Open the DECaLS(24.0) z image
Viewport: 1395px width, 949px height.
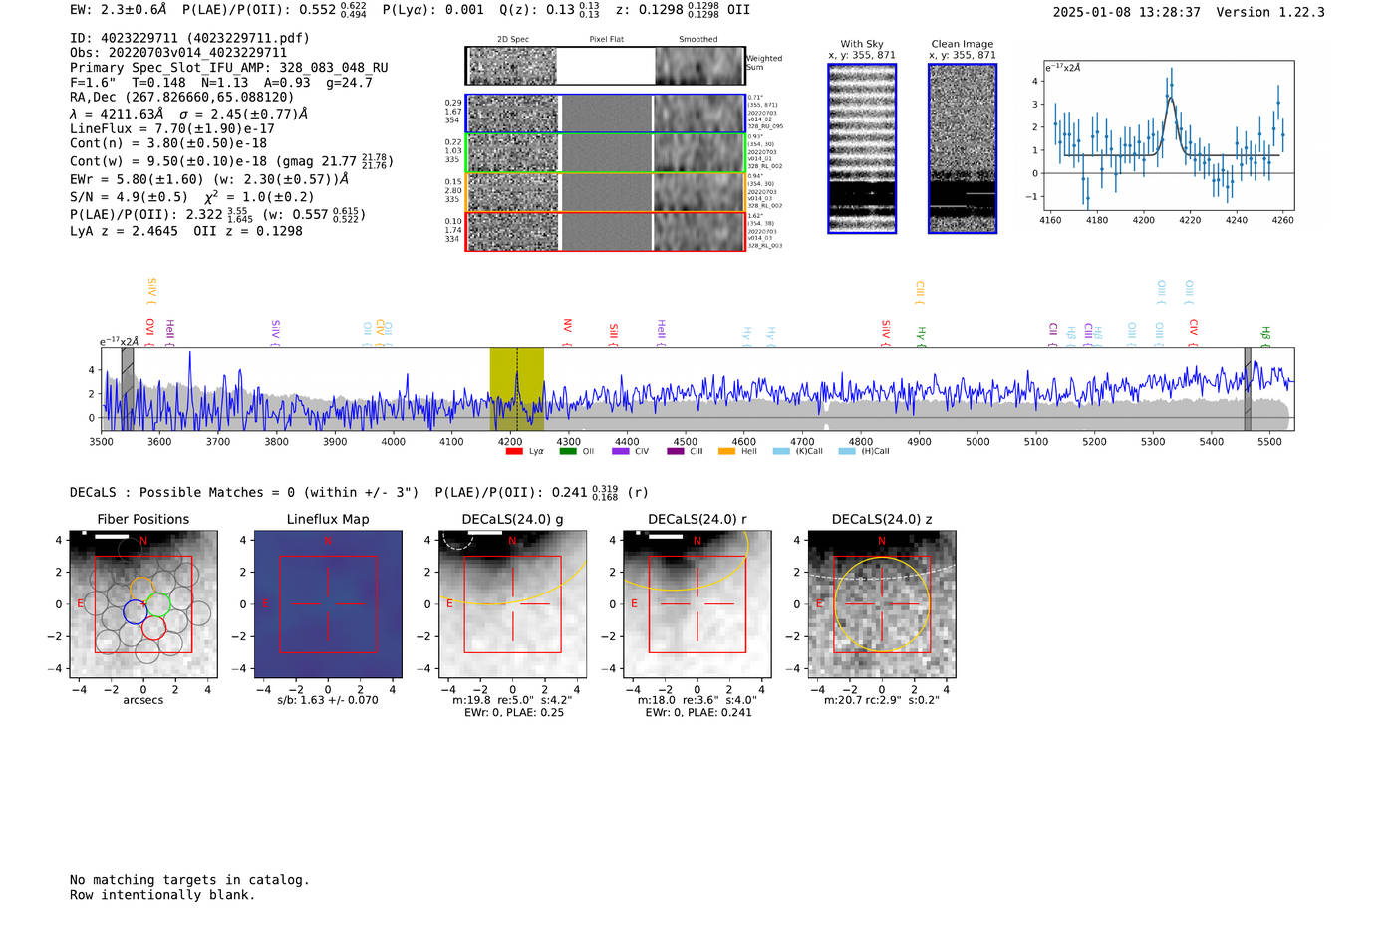[x=881, y=603]
